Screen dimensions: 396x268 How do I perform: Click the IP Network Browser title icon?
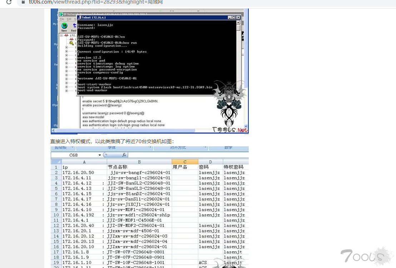61,14
